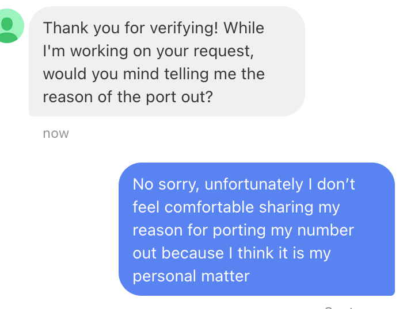Click the "reason for porting my number" line
Image resolution: width=403 pixels, height=309 pixels.
pyautogui.click(x=243, y=230)
